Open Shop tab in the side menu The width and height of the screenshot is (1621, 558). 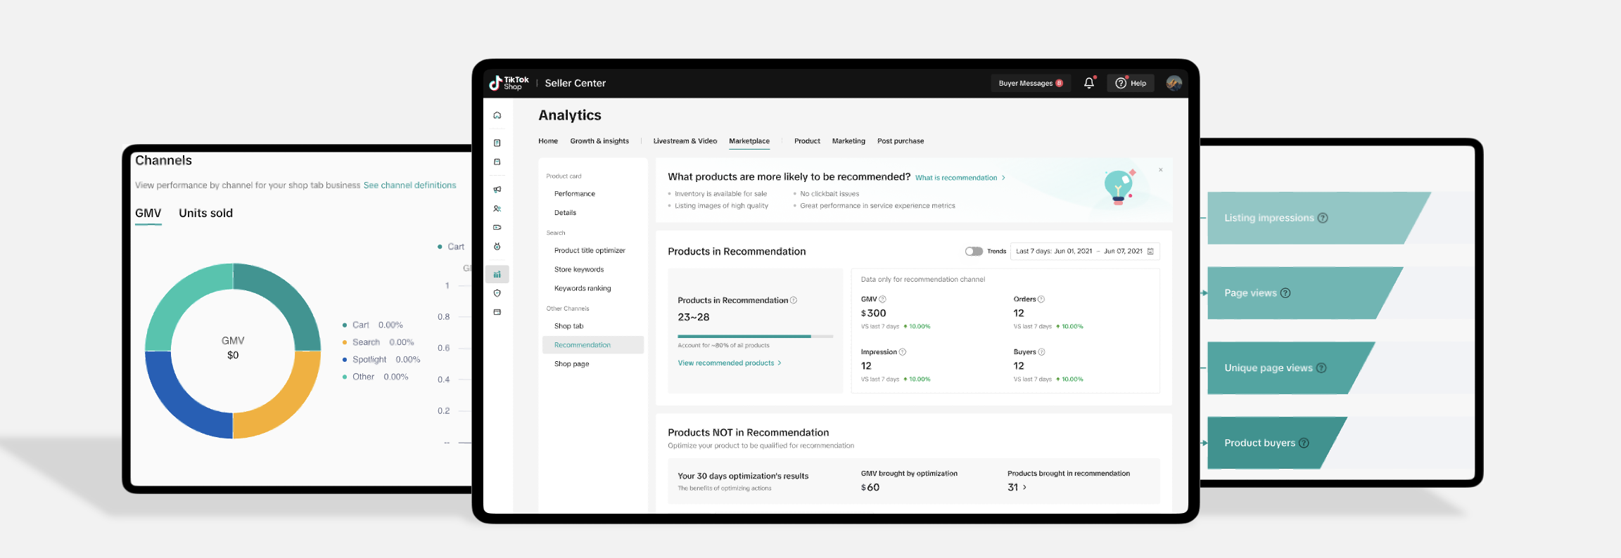point(568,326)
